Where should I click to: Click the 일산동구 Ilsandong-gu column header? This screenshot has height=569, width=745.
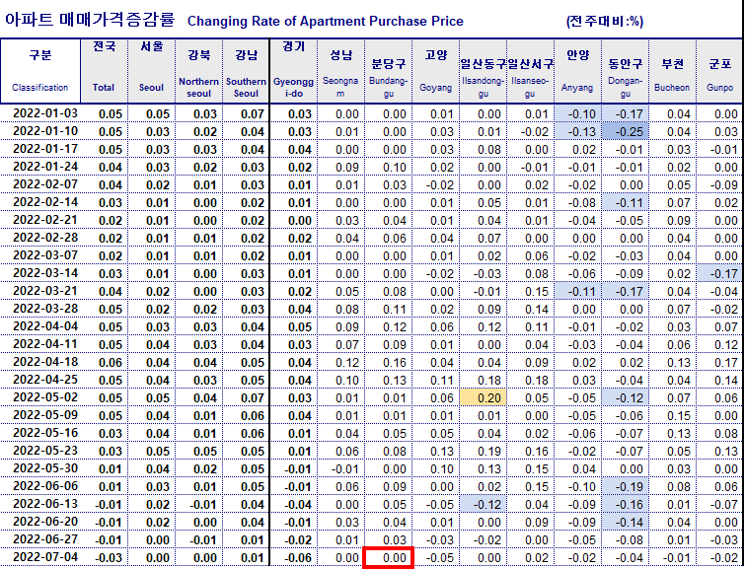coord(484,71)
